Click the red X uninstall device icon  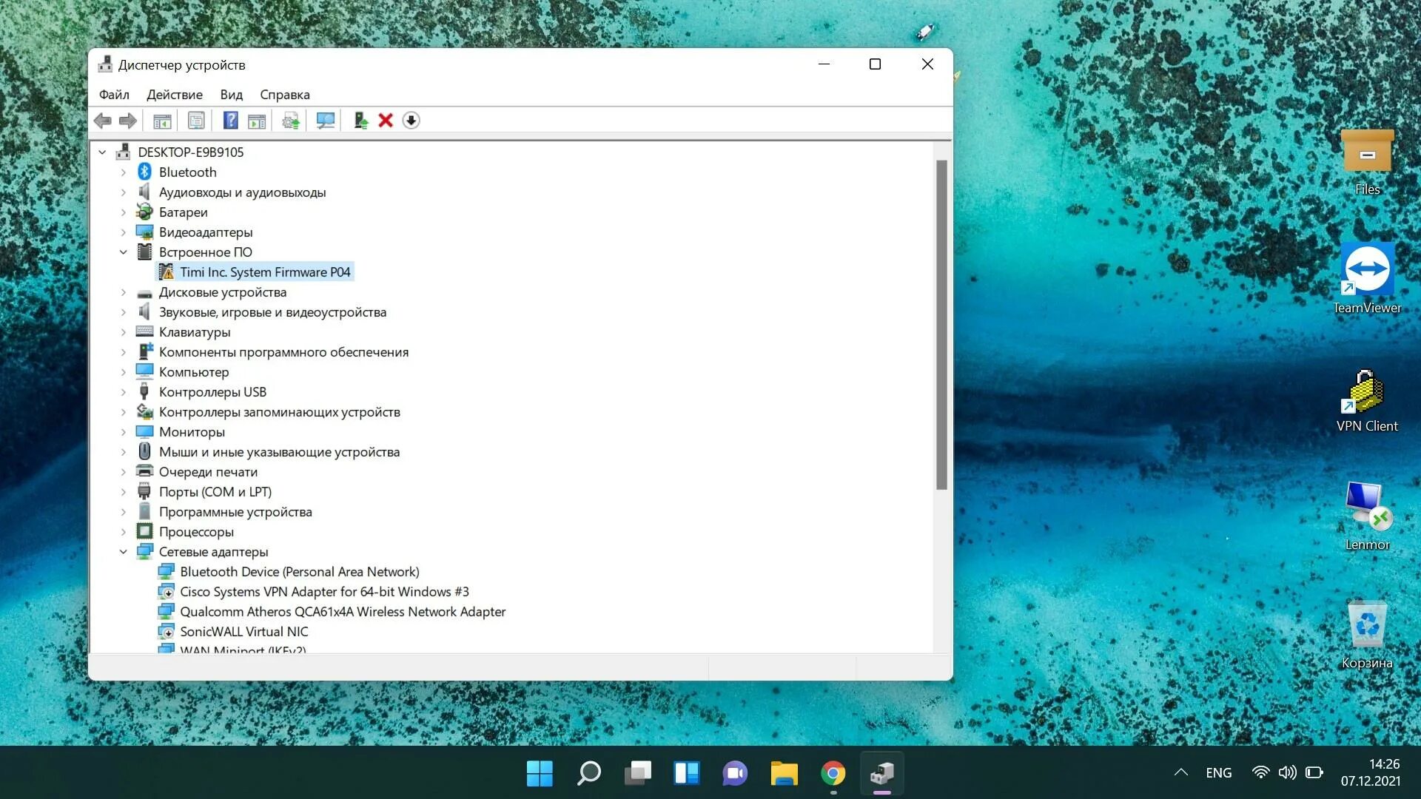[x=386, y=121]
